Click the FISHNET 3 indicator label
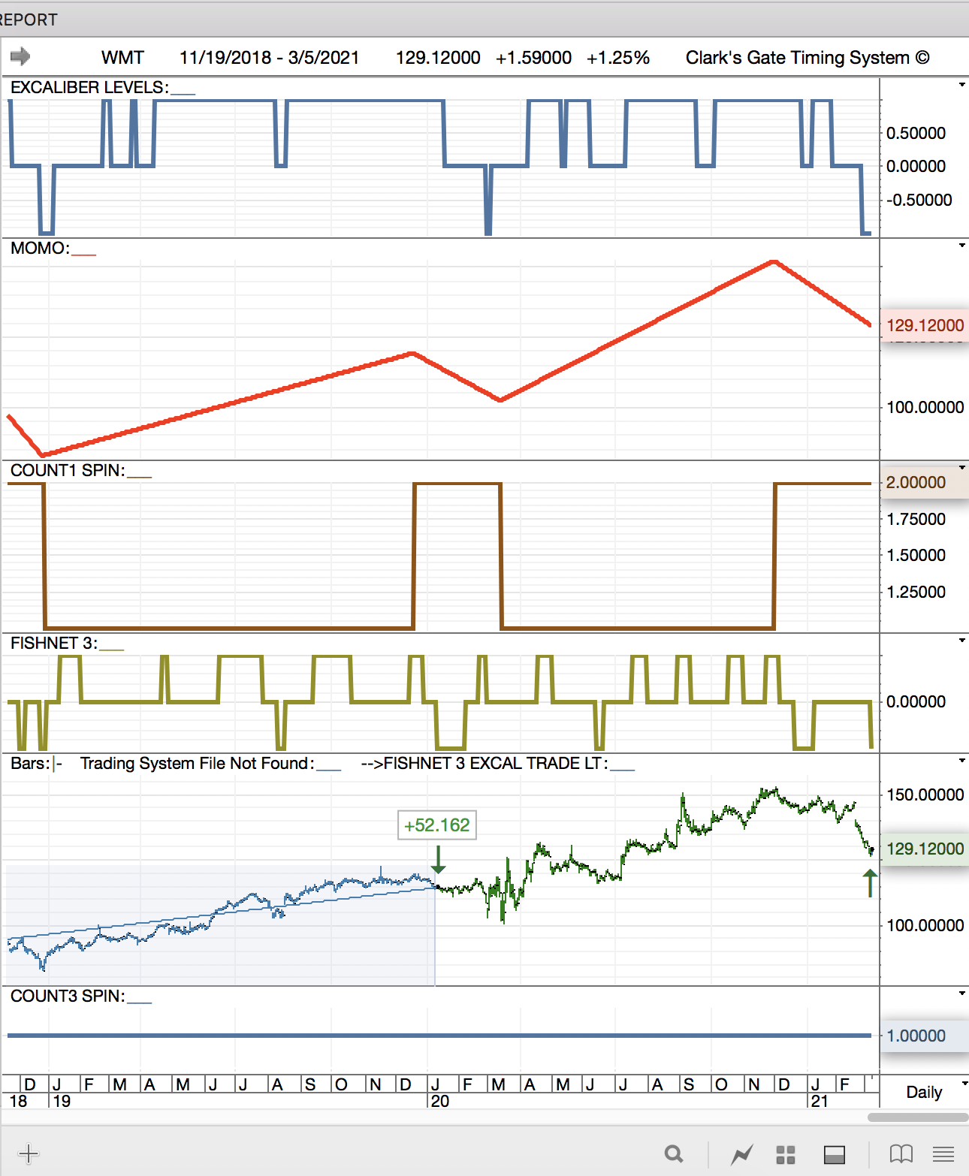The image size is (969, 1176). [x=54, y=643]
